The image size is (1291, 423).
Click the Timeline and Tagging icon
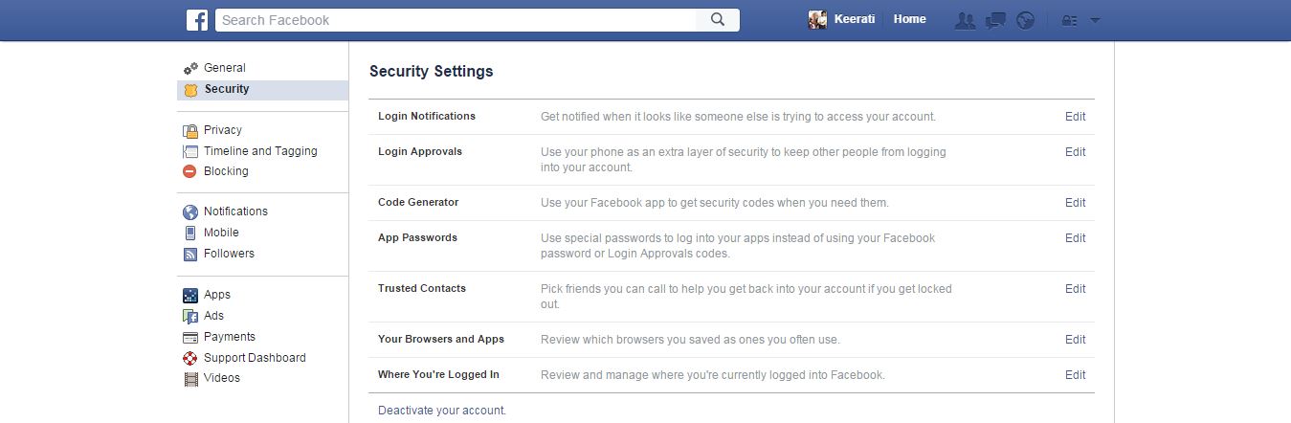coord(190,151)
